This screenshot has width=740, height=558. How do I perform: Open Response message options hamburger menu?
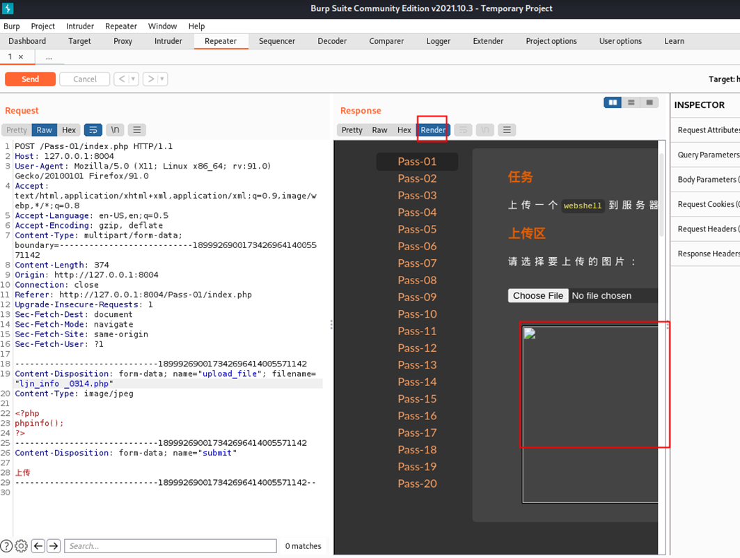pyautogui.click(x=507, y=130)
